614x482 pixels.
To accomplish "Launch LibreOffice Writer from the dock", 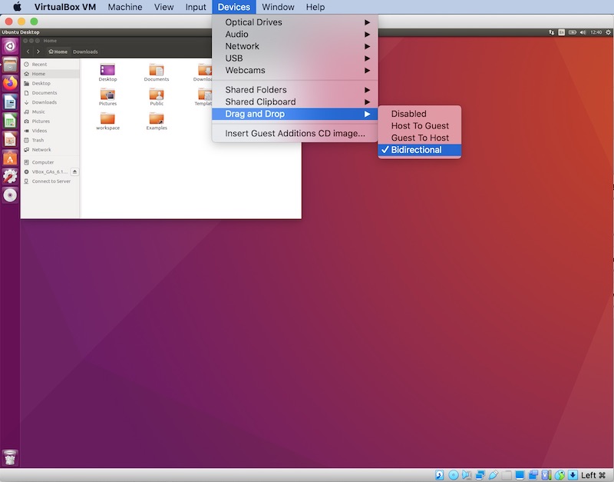I will pos(9,101).
